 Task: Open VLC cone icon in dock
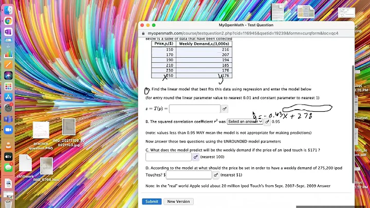pos(8,146)
